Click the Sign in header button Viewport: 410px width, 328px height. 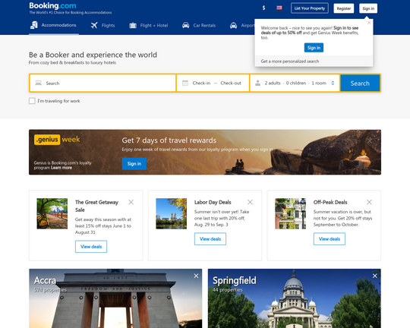click(x=368, y=8)
